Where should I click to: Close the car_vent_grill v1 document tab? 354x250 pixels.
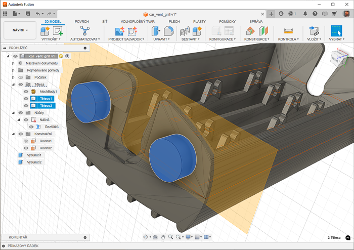[262, 14]
